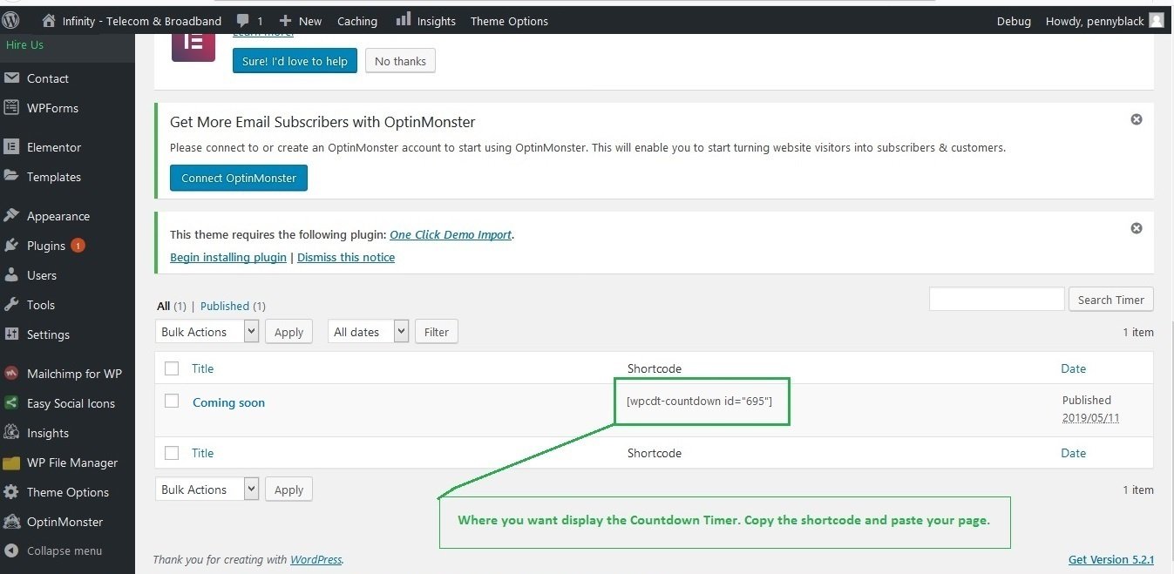Image resolution: width=1174 pixels, height=574 pixels.
Task: Click the Collapse menu arrow icon
Action: [x=11, y=550]
